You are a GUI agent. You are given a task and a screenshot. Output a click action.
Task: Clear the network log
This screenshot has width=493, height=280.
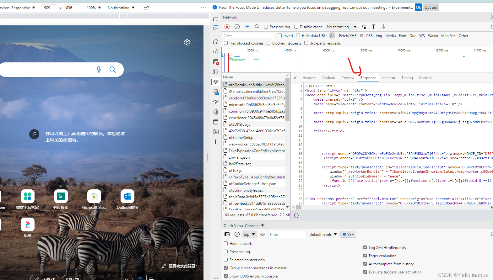point(237,27)
